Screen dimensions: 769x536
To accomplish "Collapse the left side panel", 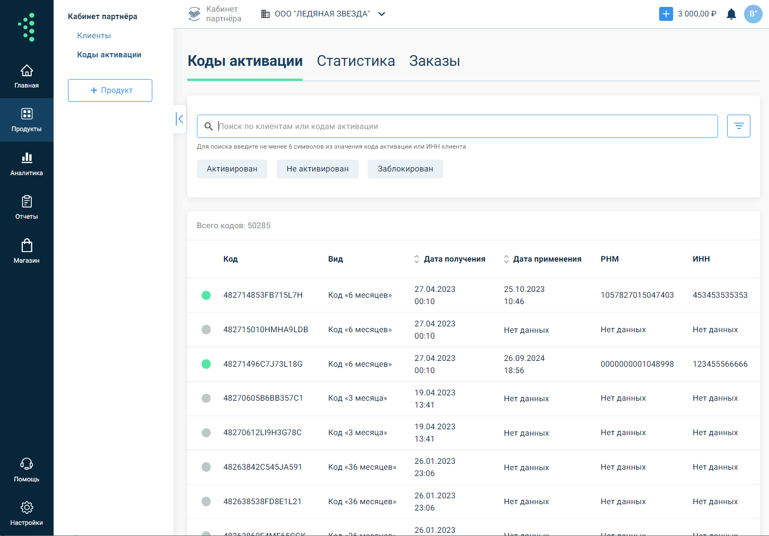I will [180, 119].
